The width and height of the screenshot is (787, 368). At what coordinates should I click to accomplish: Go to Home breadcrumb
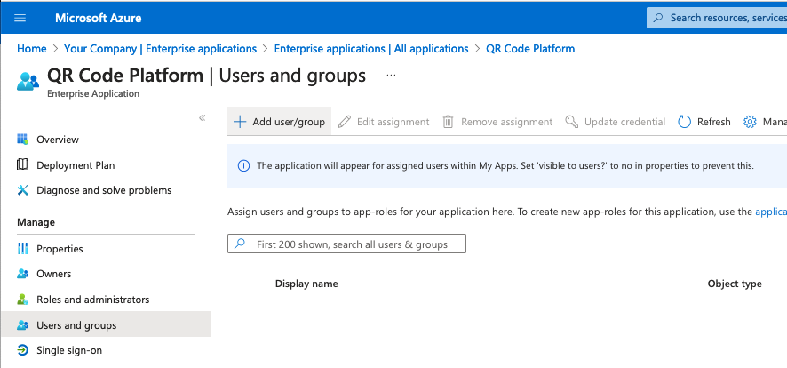pos(32,49)
